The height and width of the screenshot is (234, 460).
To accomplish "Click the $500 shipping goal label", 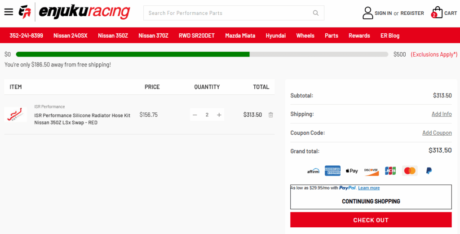I will 399,54.
